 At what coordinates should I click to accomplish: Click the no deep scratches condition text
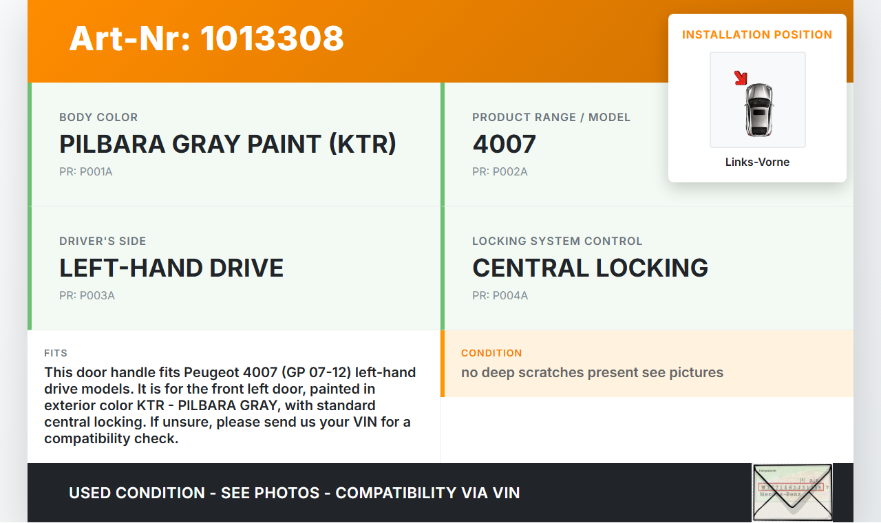tap(592, 373)
